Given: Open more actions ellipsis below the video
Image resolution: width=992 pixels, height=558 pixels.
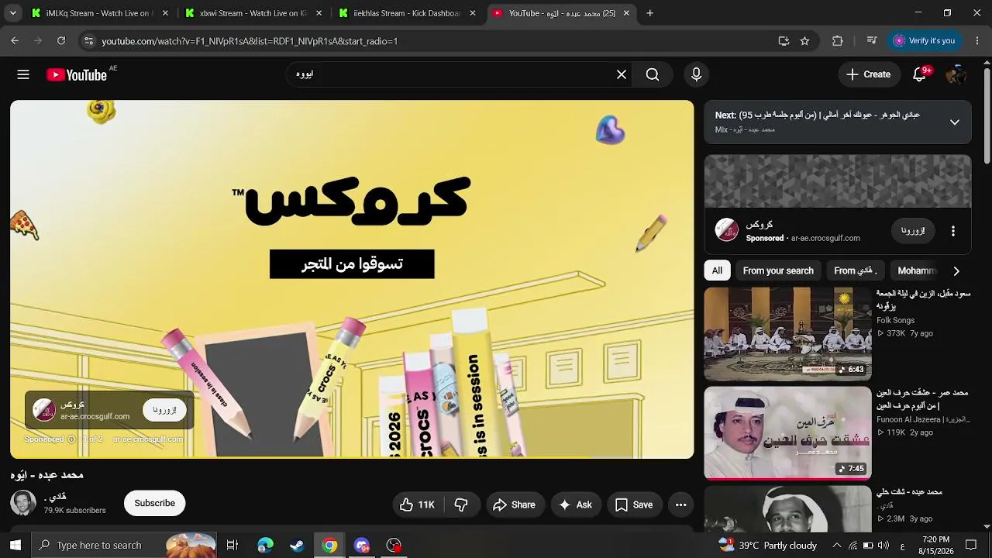Looking at the screenshot, I should [680, 505].
